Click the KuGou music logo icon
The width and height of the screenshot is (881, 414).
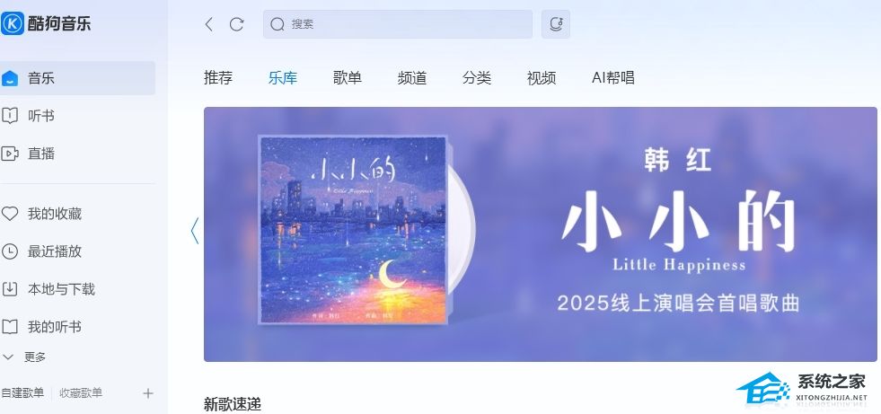click(x=13, y=23)
